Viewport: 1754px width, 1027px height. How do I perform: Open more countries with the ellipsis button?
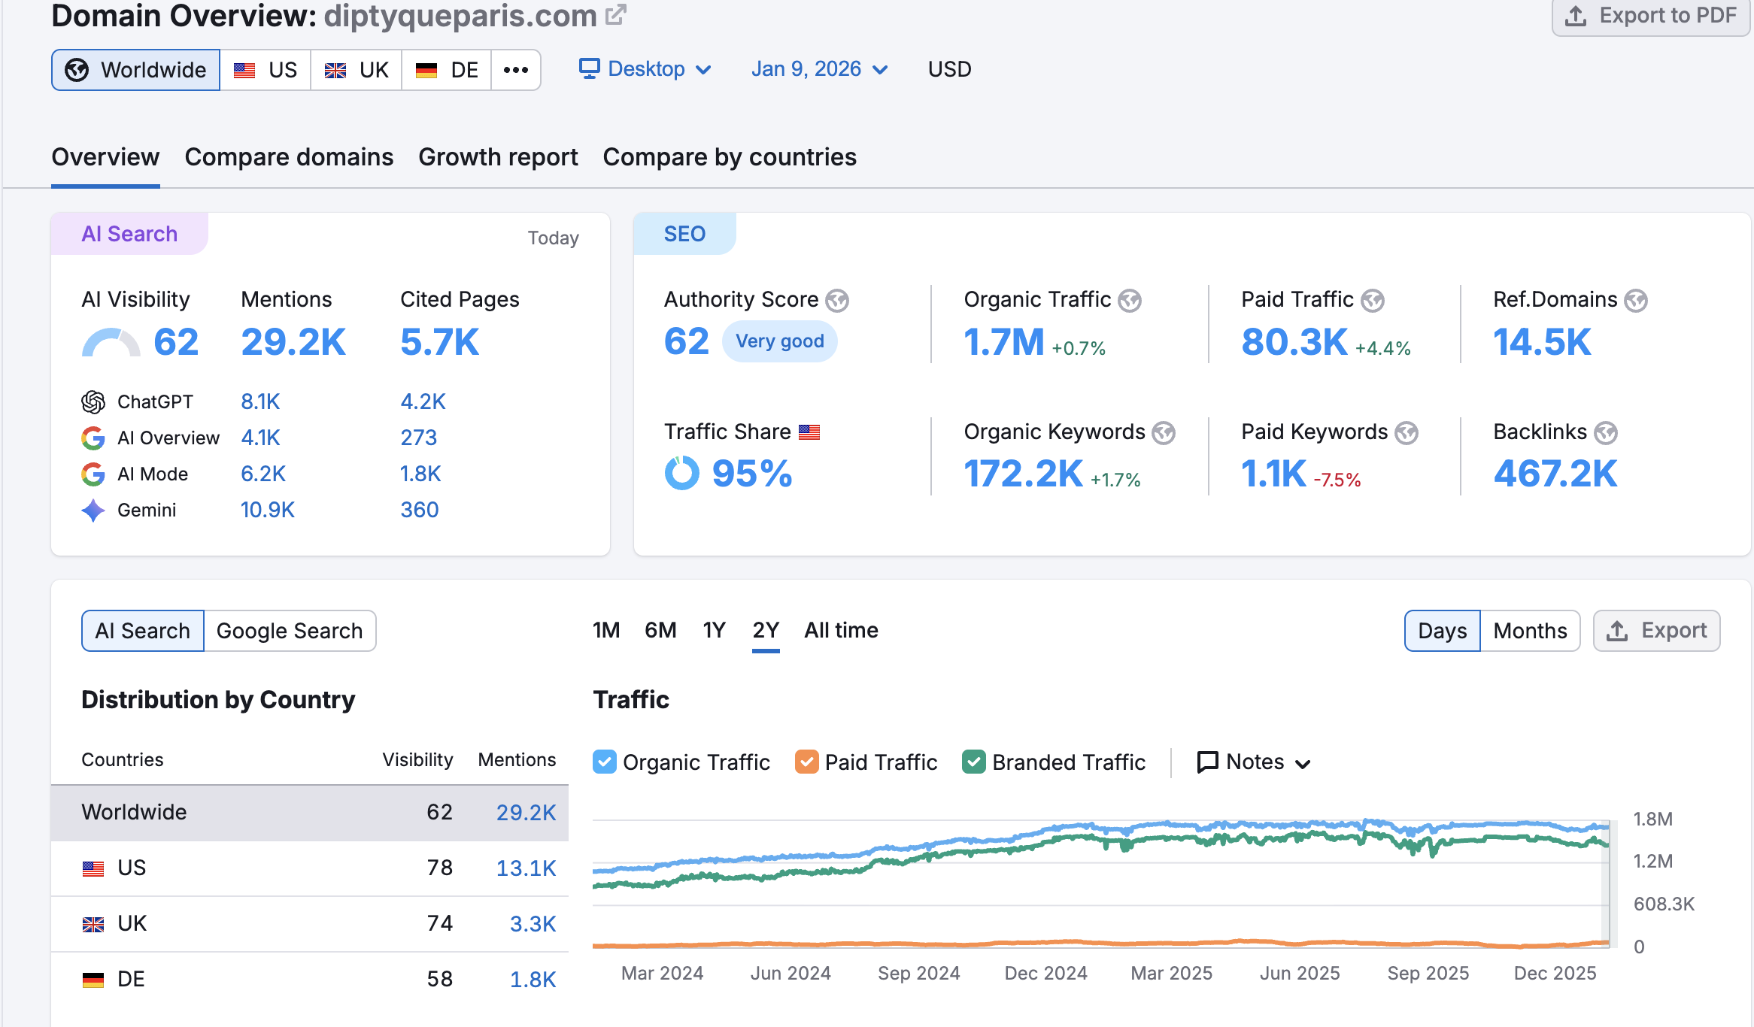click(516, 70)
